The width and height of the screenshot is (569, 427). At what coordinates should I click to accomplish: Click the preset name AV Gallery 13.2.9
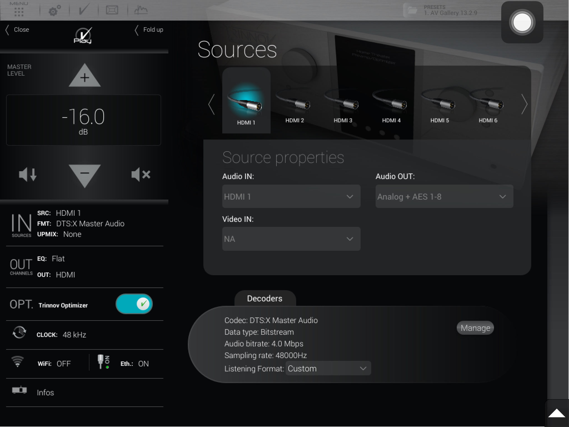(450, 13)
